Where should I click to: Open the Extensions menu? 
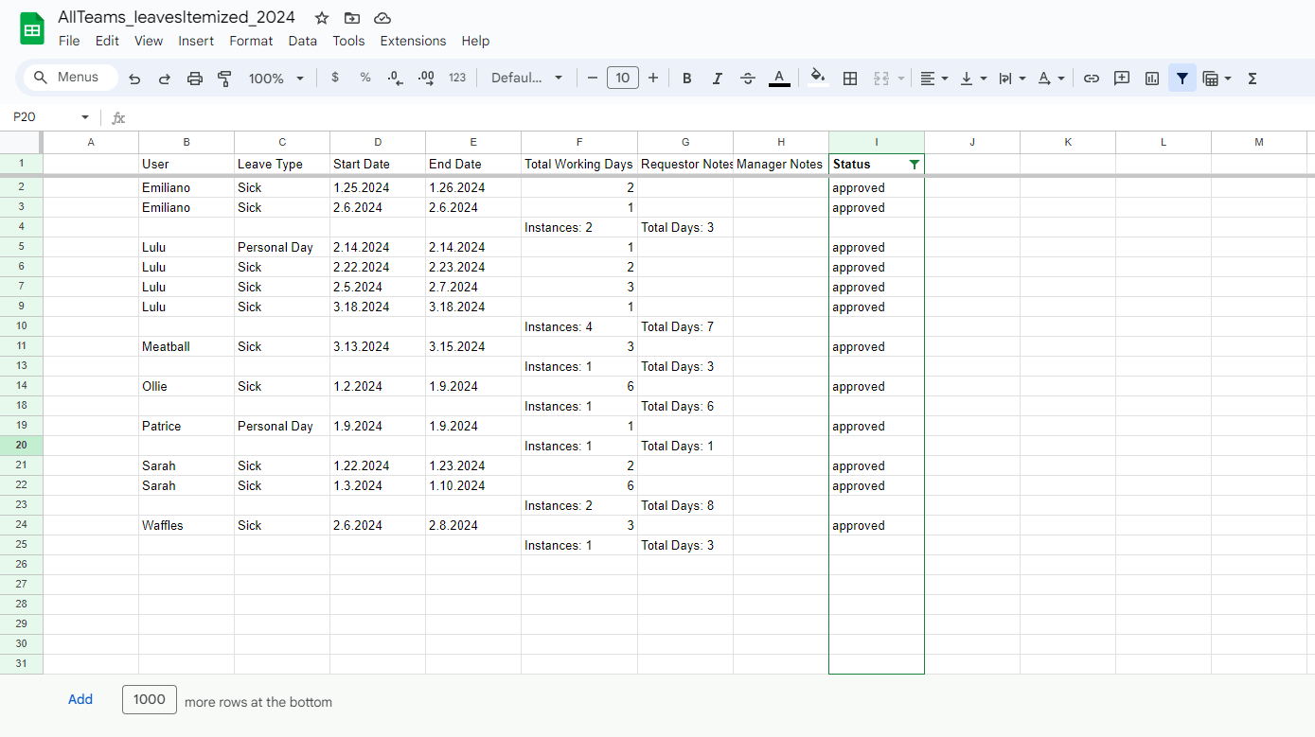pos(413,41)
